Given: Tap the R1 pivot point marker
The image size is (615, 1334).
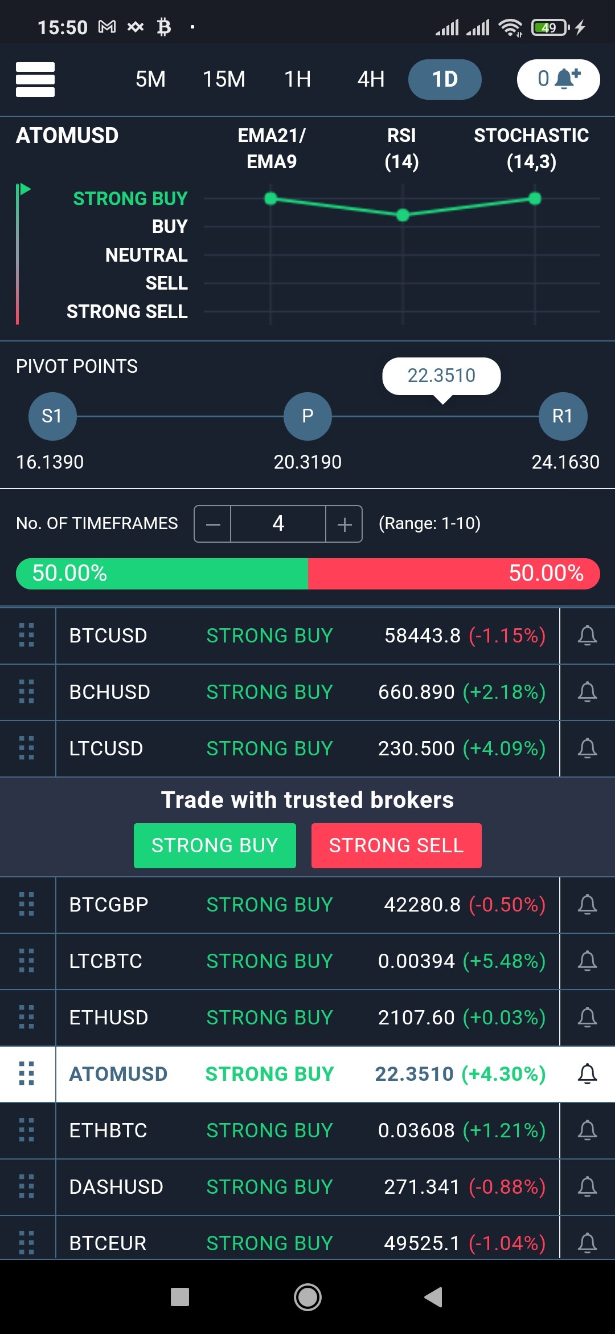Looking at the screenshot, I should coord(563,416).
